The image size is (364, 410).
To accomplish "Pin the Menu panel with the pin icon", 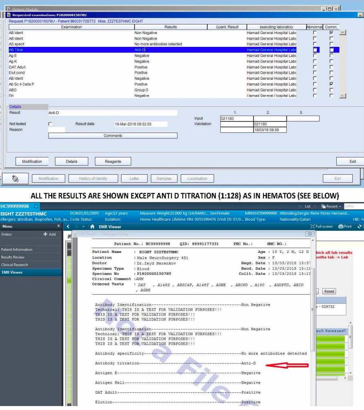I will tap(59, 226).
